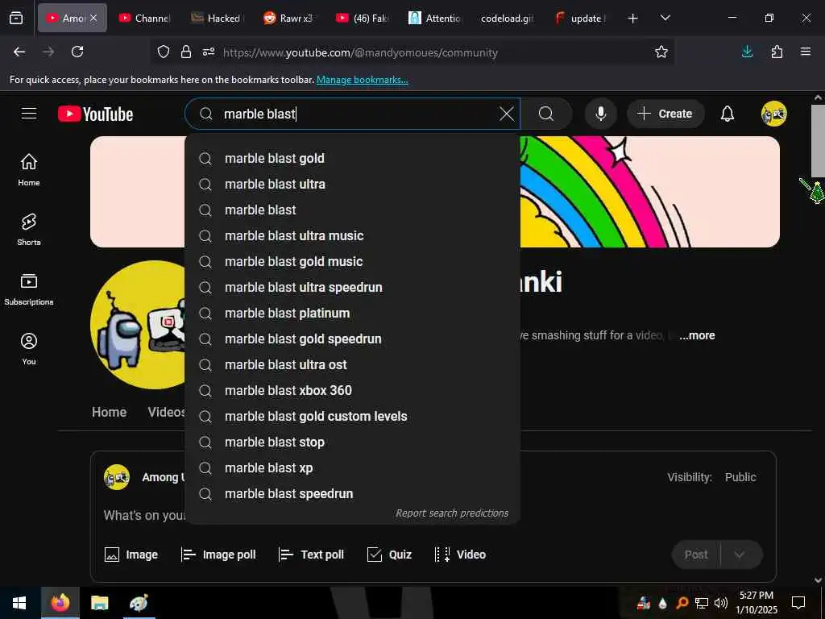The image size is (825, 619).
Task: Add an Image to the post
Action: [x=131, y=555]
